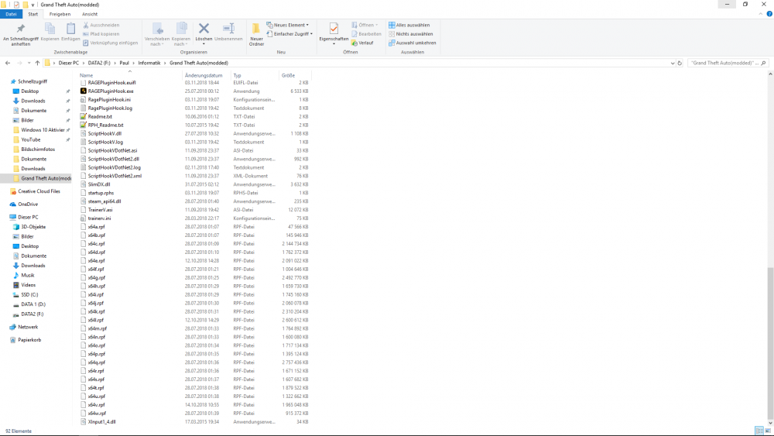Select TrainerV.asi file
The width and height of the screenshot is (774, 436).
pos(100,209)
